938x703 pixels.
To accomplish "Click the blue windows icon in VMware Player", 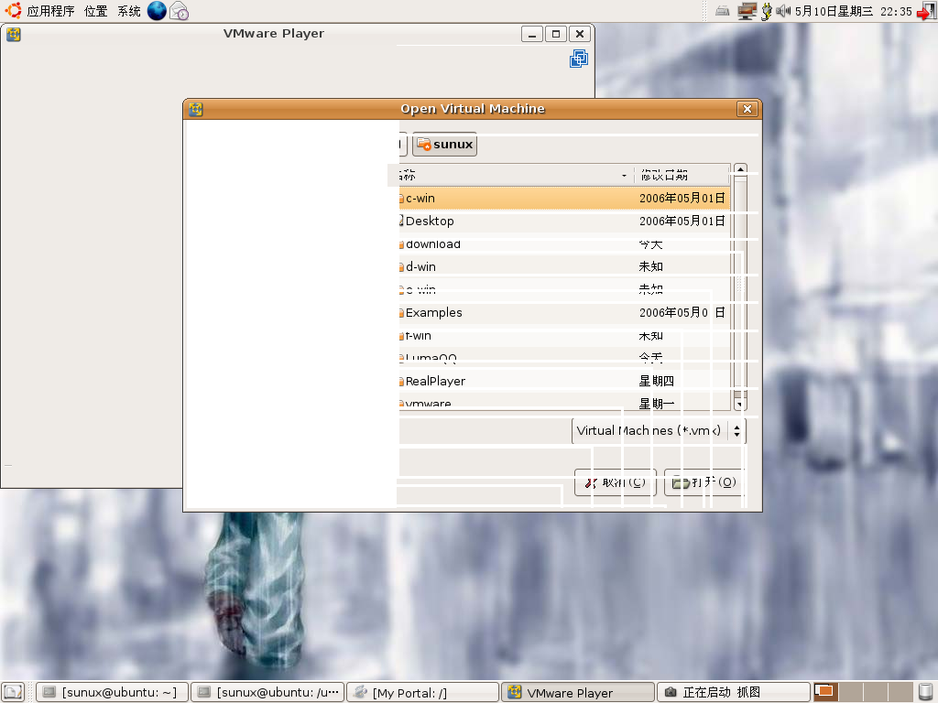I will tap(579, 59).
